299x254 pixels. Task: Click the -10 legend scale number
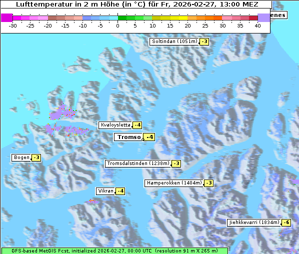tap(82, 25)
